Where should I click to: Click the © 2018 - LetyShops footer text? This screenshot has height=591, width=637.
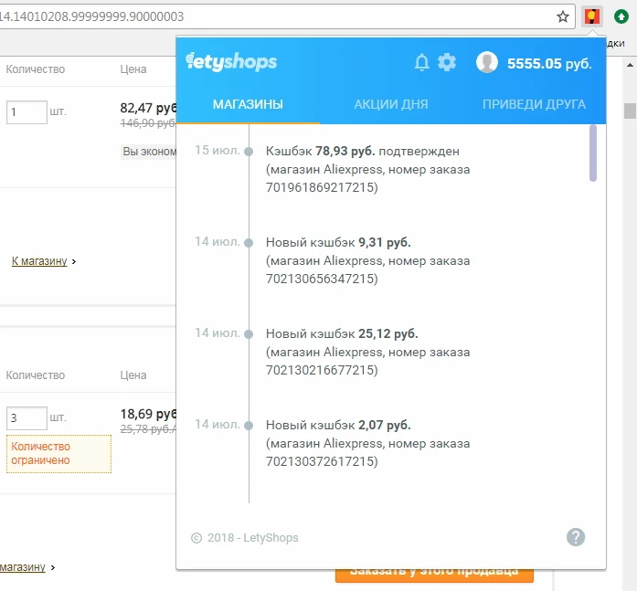245,538
